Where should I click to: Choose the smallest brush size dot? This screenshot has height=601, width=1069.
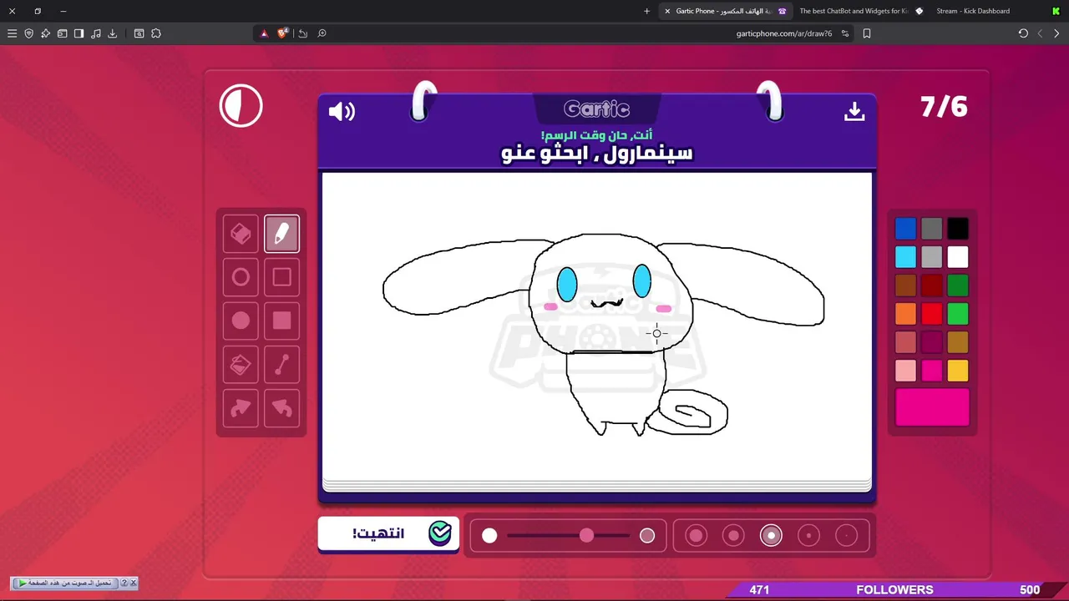click(846, 536)
